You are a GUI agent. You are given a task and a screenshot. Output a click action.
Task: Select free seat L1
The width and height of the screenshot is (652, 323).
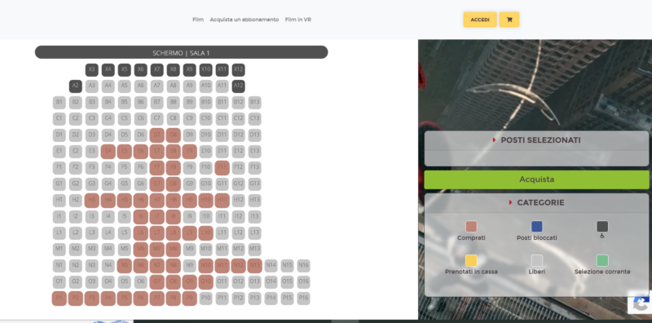coord(59,233)
